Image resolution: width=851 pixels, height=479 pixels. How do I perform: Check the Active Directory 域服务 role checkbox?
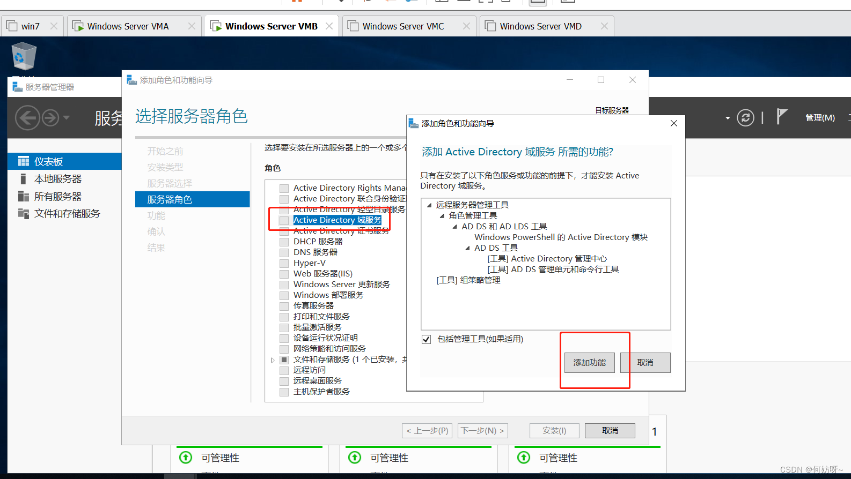point(284,220)
